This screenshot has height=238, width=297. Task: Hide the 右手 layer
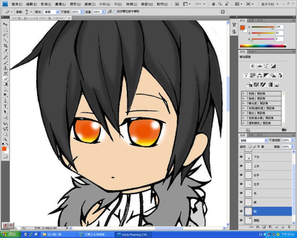tap(241, 175)
